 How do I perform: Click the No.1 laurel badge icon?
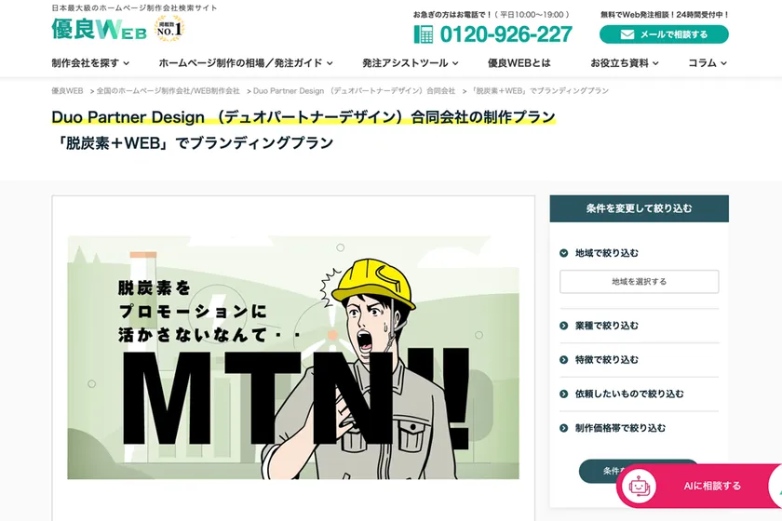click(x=169, y=29)
